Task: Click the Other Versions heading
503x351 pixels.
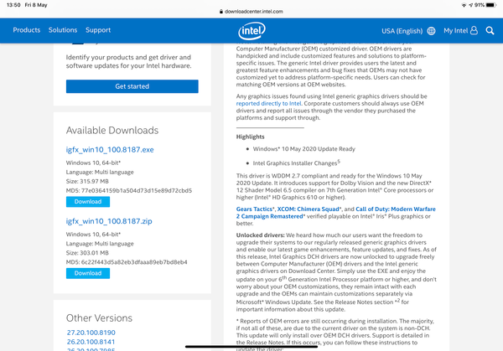Action: pos(99,318)
